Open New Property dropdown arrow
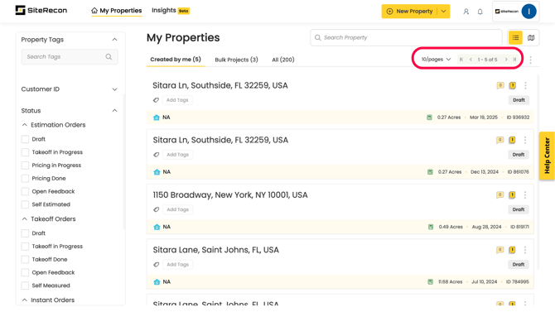The height and width of the screenshot is (312, 555). [443, 12]
